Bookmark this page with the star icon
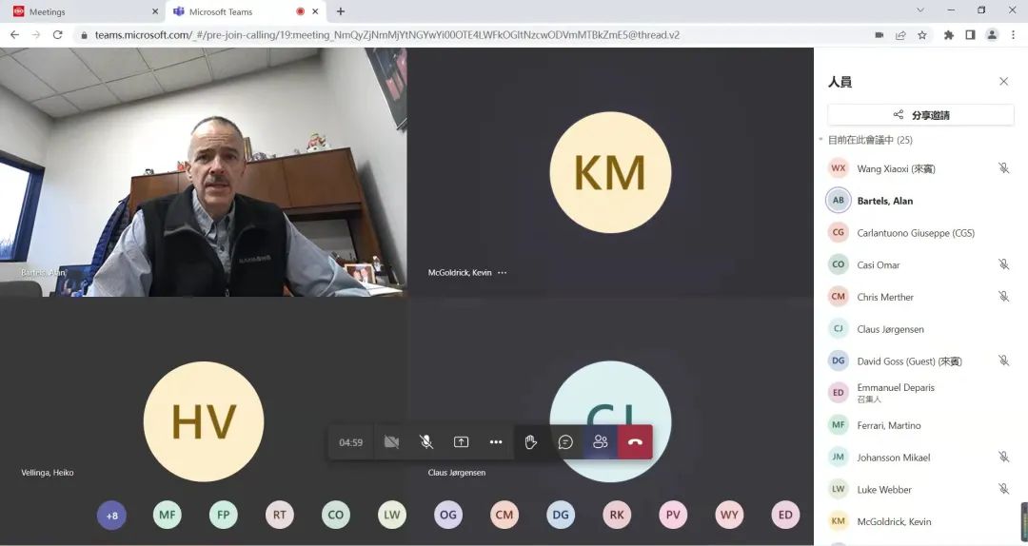Viewport: 1028px width, 546px height. click(x=921, y=35)
